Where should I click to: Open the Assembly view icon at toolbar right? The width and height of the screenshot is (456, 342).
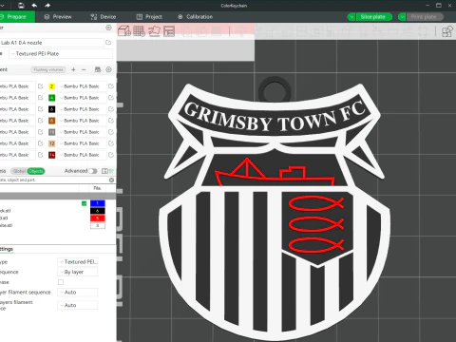447,31
